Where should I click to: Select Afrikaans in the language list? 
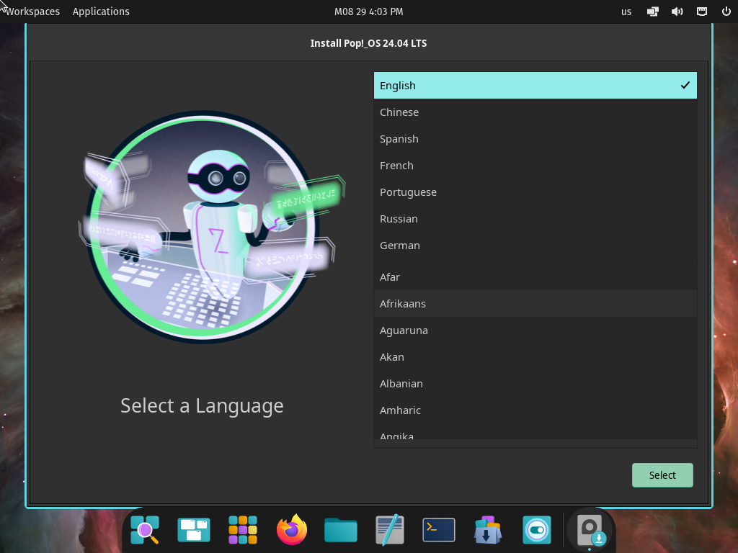[x=535, y=304]
